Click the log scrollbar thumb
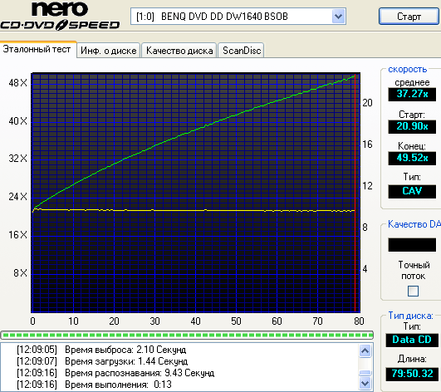Image resolution: width=441 pixels, height=392 pixels. click(365, 373)
